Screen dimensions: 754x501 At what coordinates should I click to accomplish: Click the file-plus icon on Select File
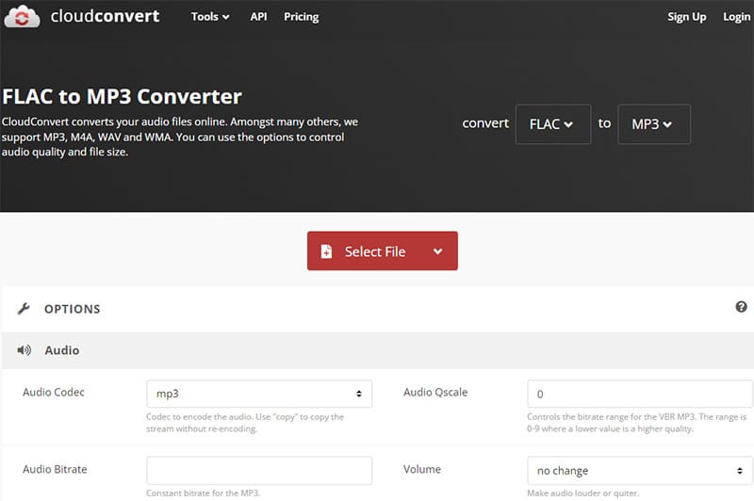pyautogui.click(x=326, y=251)
